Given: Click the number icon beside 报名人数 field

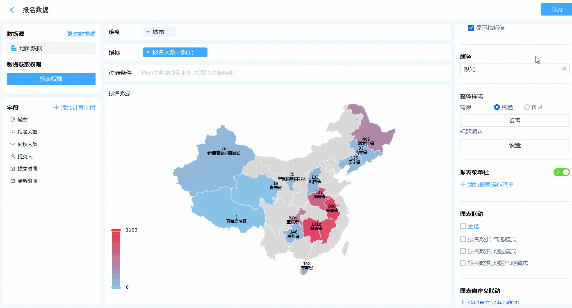Looking at the screenshot, I should [x=13, y=132].
